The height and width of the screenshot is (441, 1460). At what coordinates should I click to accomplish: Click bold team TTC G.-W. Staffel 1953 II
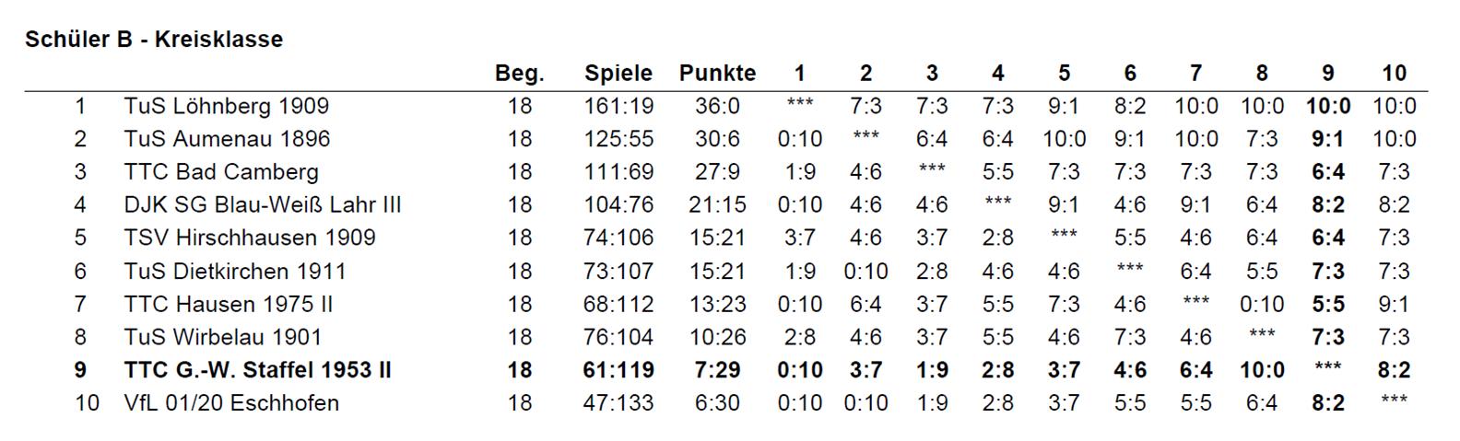(258, 370)
